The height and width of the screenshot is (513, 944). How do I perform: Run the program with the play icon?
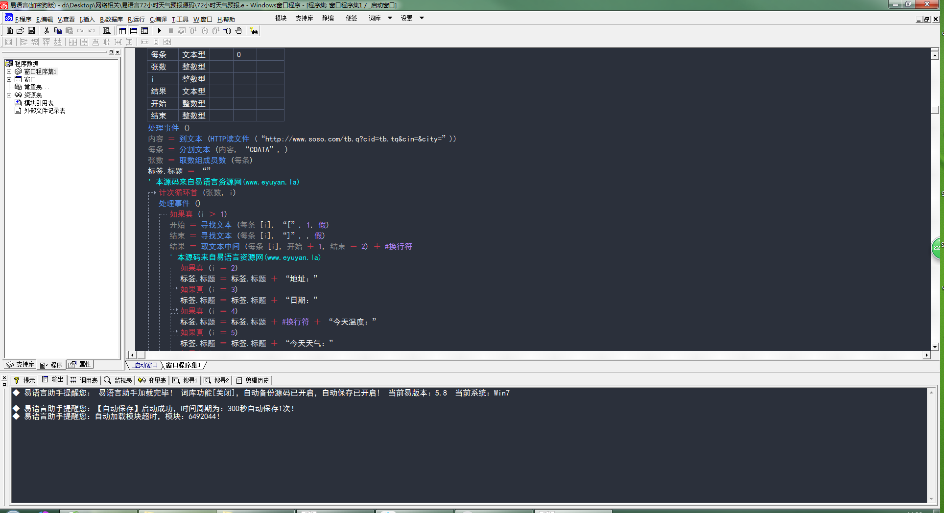[x=160, y=30]
